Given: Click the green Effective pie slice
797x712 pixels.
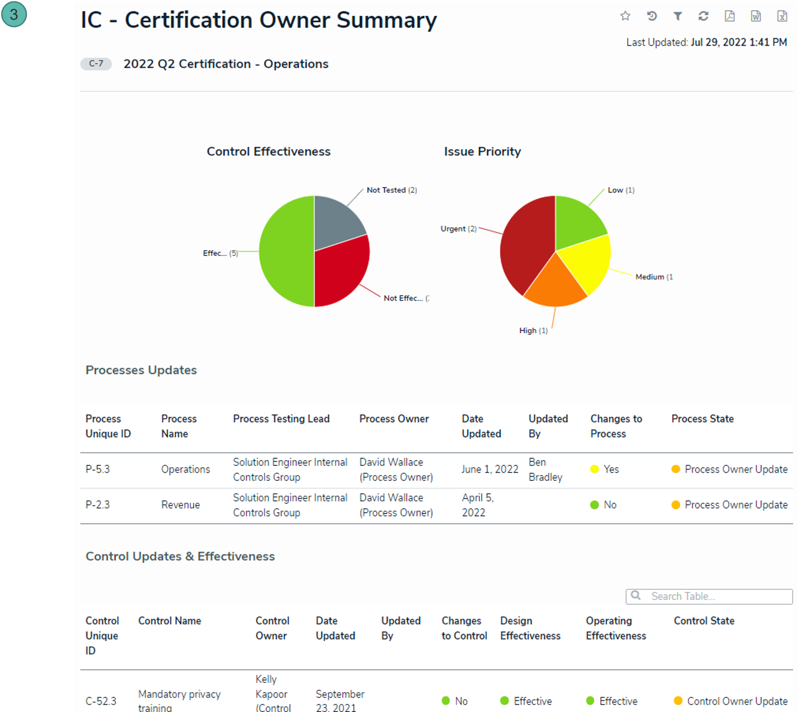Looking at the screenshot, I should pyautogui.click(x=285, y=251).
